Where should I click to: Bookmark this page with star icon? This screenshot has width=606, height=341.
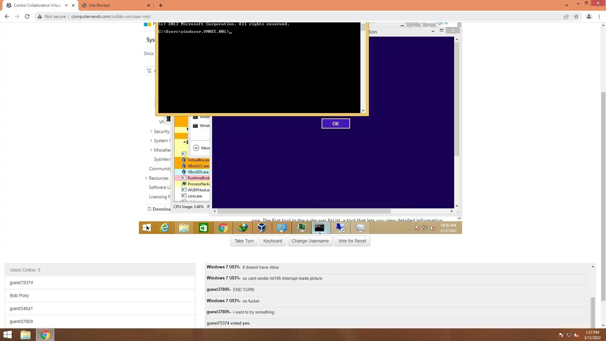coord(576,16)
